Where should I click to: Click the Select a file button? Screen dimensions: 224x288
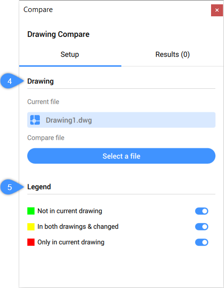121,156
